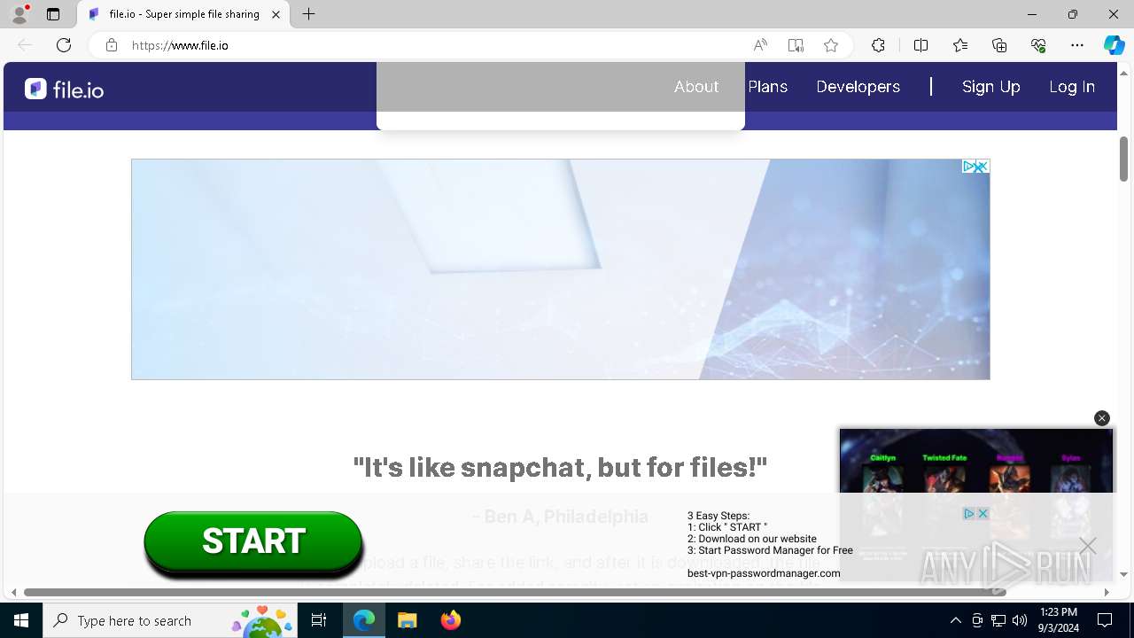Open About page in navigation
Viewport: 1134px width, 638px height.
696,87
